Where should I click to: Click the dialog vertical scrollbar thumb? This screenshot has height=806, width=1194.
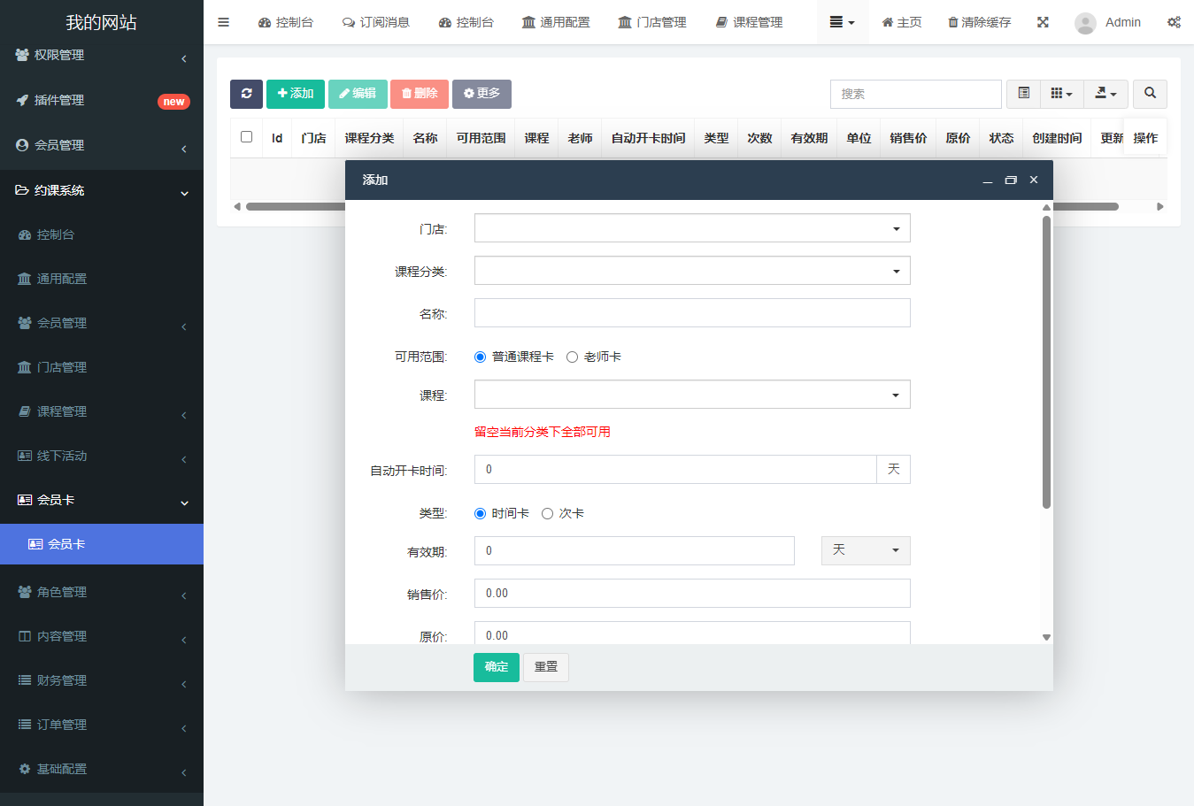1046,363
